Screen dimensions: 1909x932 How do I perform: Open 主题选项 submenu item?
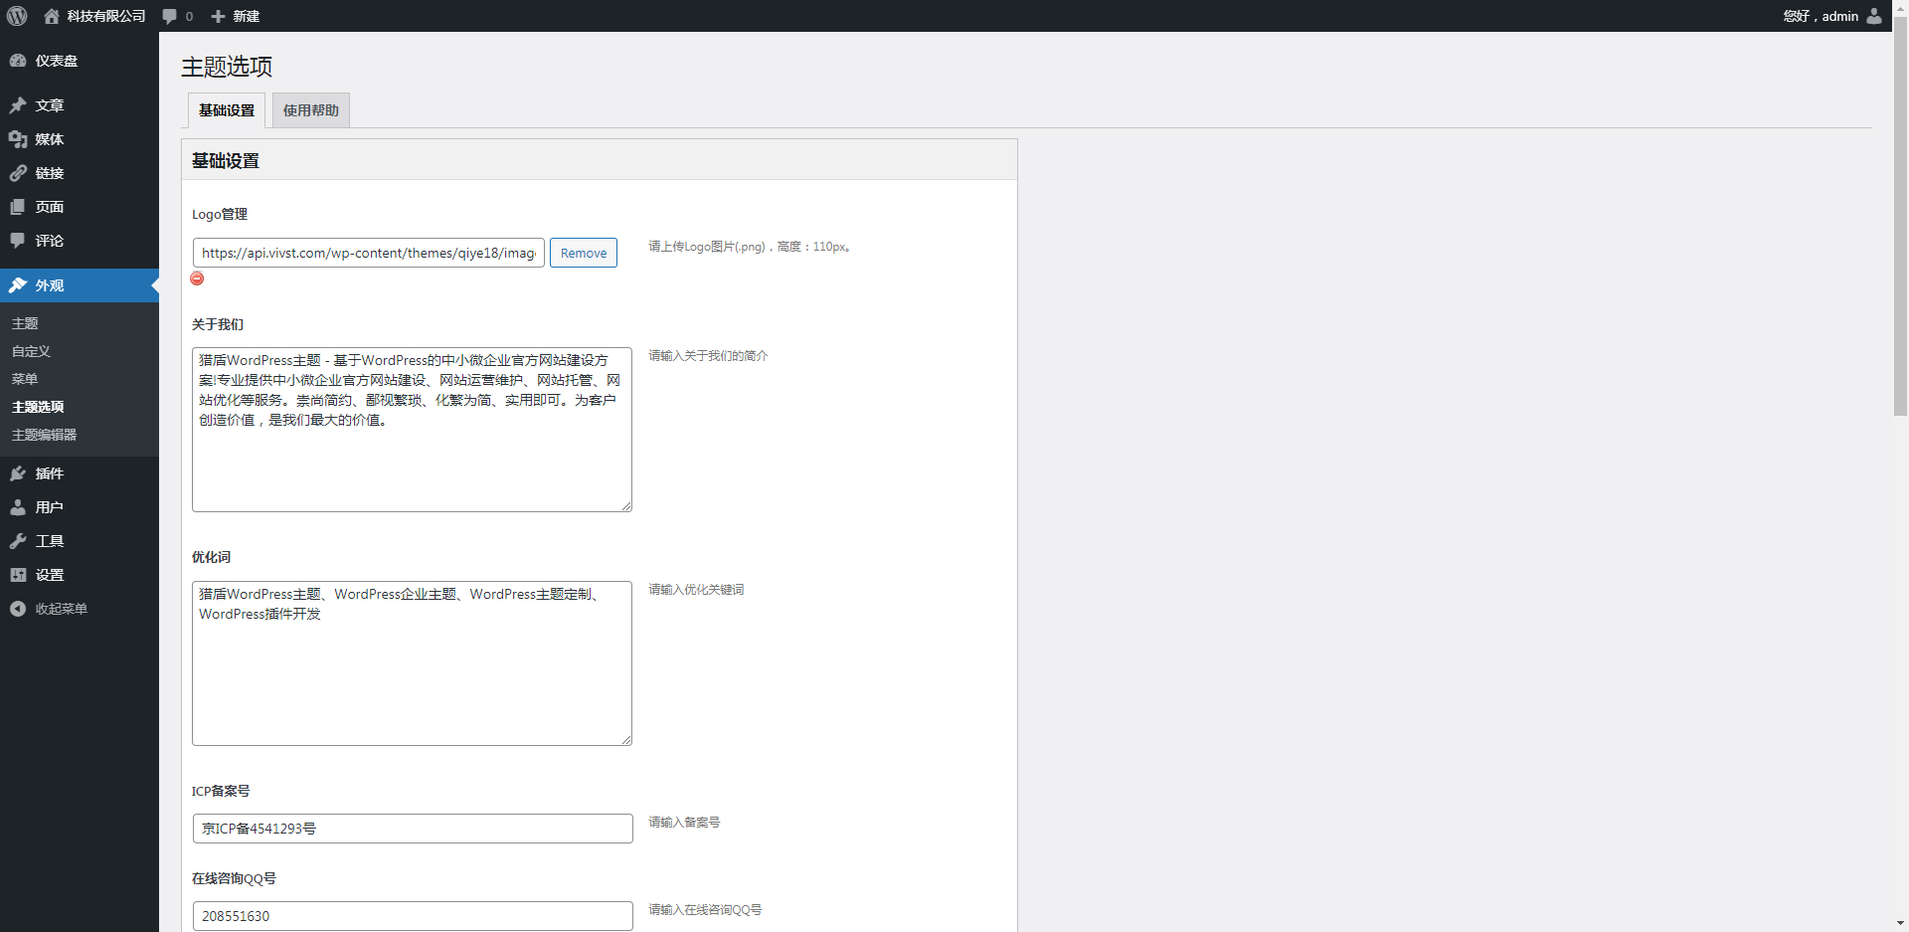point(38,407)
